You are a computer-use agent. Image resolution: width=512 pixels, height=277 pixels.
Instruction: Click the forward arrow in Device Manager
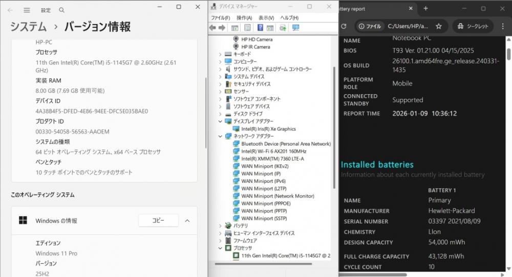point(222,28)
